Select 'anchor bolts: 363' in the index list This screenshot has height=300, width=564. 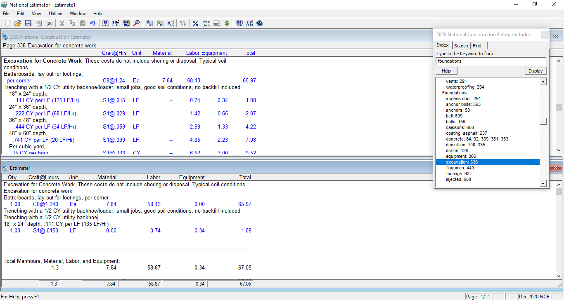[464, 104]
